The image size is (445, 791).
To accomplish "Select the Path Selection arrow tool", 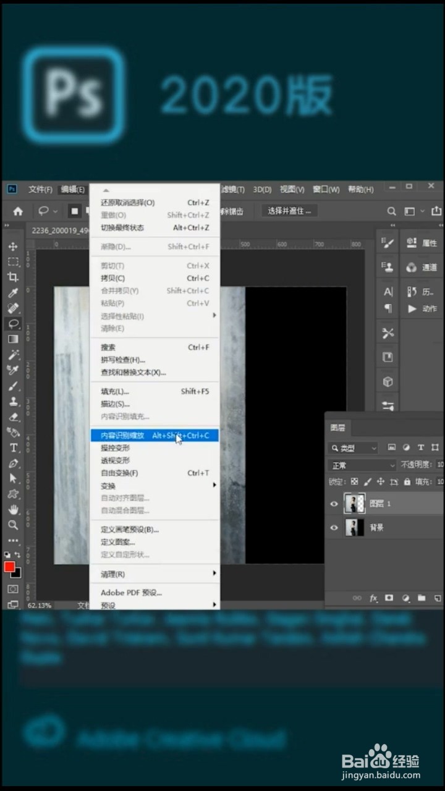I will (13, 478).
